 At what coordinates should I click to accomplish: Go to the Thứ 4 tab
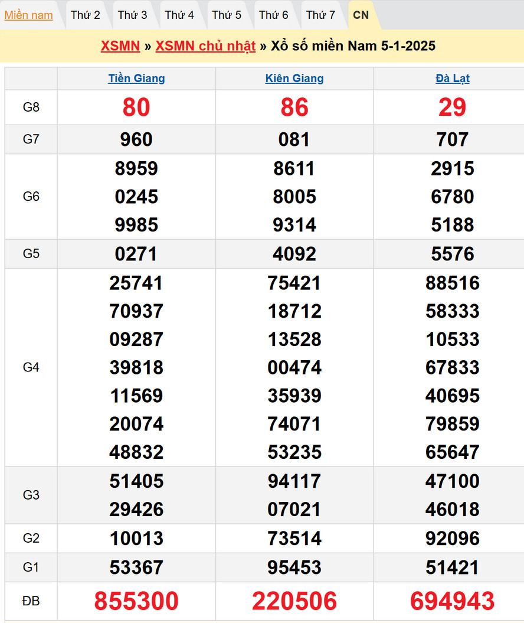[179, 15]
